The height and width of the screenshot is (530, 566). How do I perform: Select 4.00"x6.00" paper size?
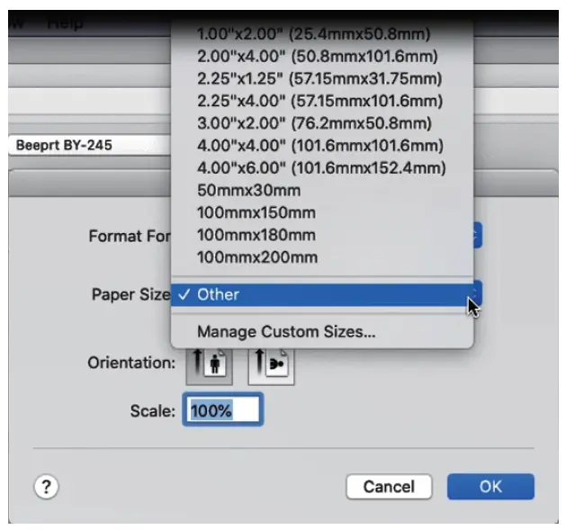pos(321,168)
